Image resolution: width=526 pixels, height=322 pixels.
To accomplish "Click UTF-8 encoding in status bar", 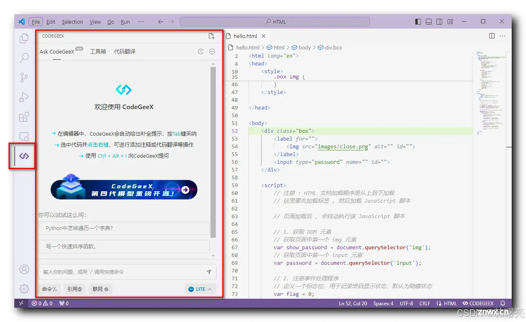I will point(407,303).
